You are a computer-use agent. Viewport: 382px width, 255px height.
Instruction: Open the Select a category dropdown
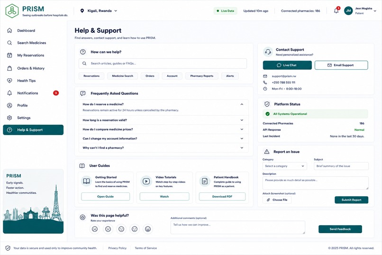click(x=284, y=166)
